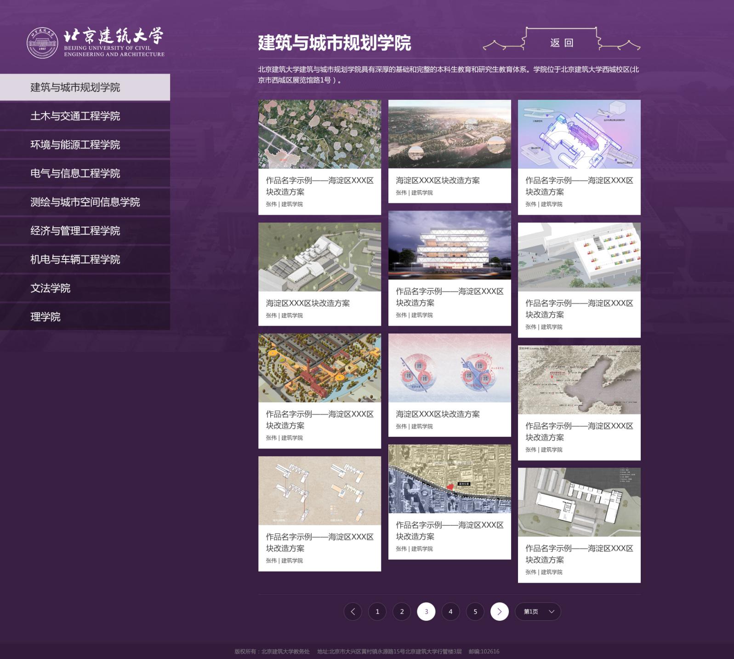The image size is (734, 659).
Task: Choose 经济与管理工程学院 in sidebar
Action: tap(75, 231)
